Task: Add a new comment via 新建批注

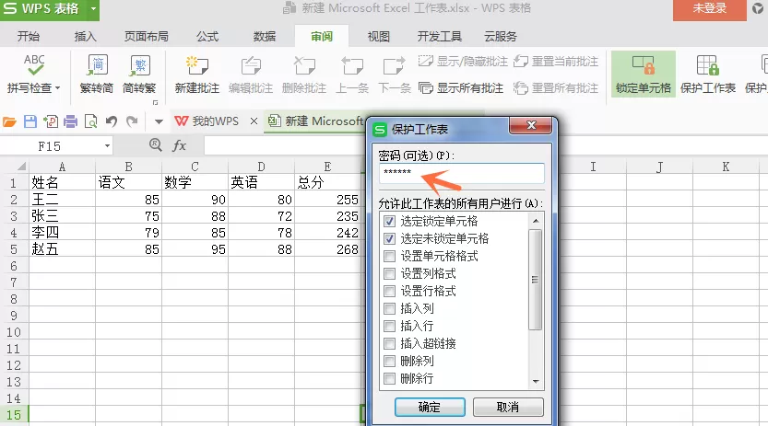Action: click(197, 74)
